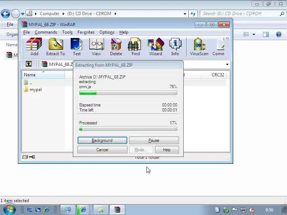Image resolution: width=287 pixels, height=215 pixels.
Task: Click the Processed total progress bar
Action: [x=128, y=129]
